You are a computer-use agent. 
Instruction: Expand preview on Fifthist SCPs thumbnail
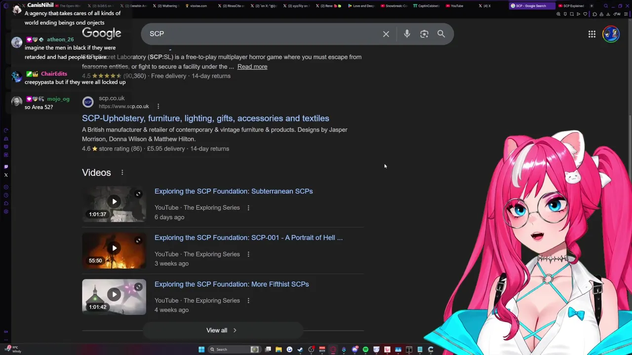138,286
